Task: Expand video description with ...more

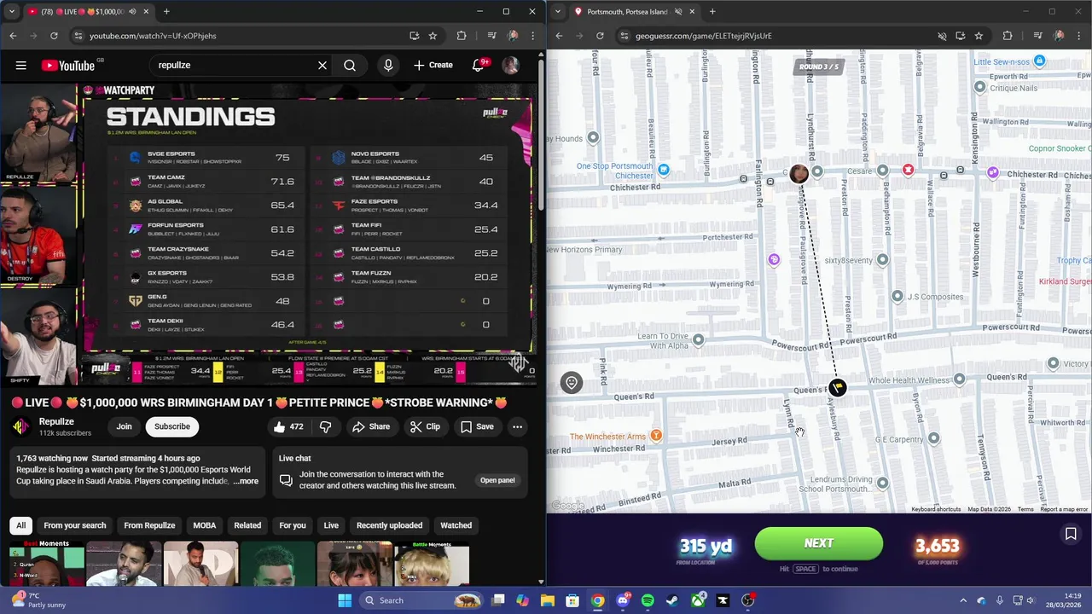Action: point(246,481)
